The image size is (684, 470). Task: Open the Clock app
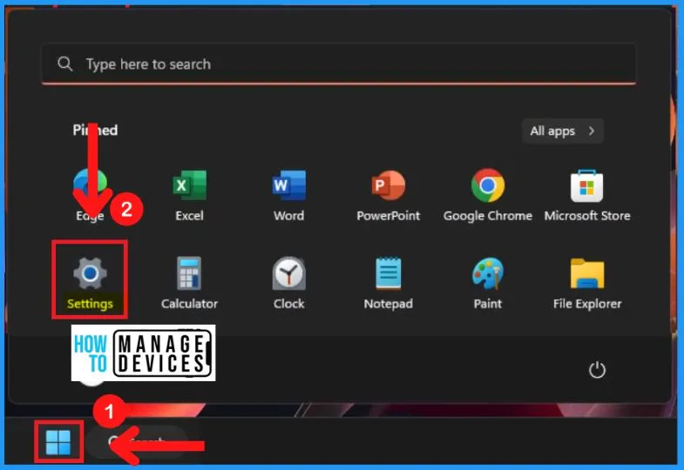pyautogui.click(x=288, y=282)
